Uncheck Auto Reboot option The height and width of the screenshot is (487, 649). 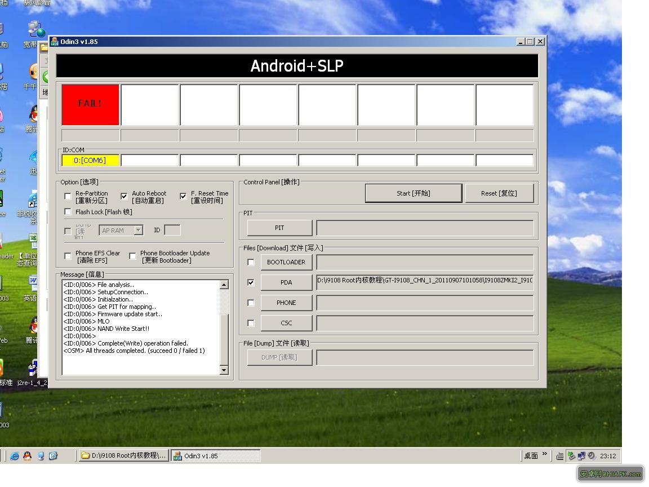click(124, 196)
